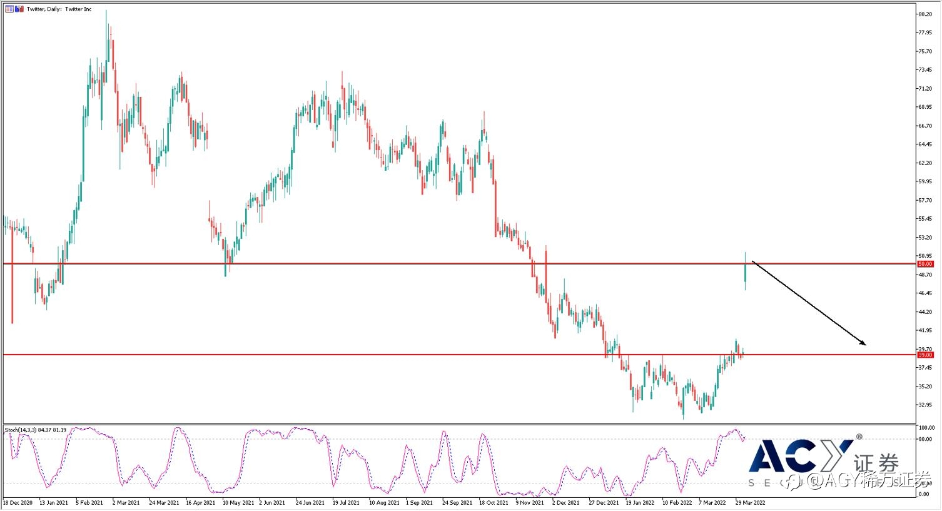
Task: Click the 18 Dec 2020 date label
Action: (x=18, y=502)
